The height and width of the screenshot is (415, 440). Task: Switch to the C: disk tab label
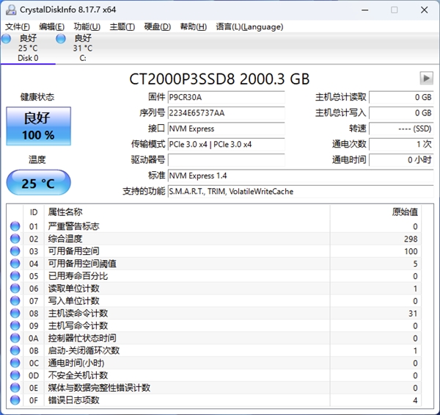pos(83,58)
